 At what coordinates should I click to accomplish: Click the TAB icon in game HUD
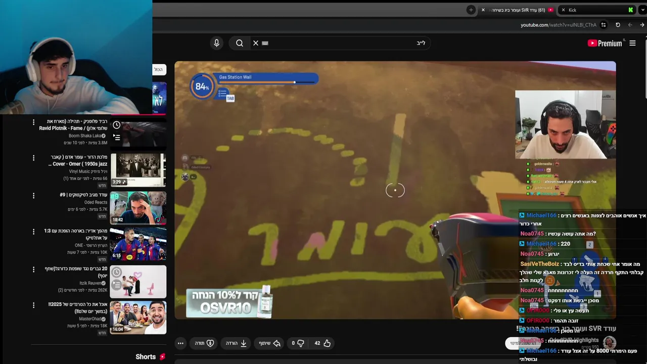click(x=230, y=98)
